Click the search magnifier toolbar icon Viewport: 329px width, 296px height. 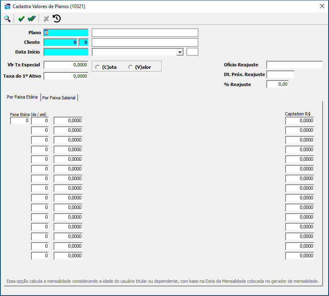(x=7, y=19)
